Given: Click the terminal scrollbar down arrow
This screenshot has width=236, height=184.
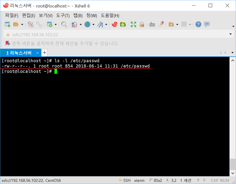Looking at the screenshot, I should tap(233, 173).
